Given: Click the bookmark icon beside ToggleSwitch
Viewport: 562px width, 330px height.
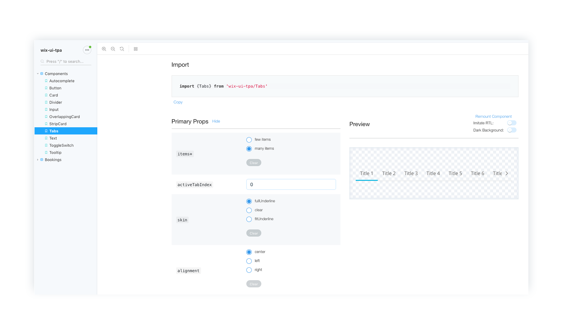Looking at the screenshot, I should point(46,145).
